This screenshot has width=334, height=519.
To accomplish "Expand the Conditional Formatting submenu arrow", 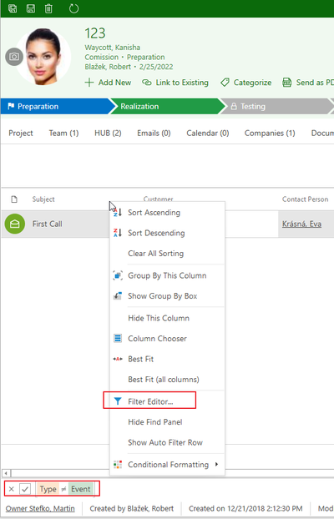I will pos(216,465).
